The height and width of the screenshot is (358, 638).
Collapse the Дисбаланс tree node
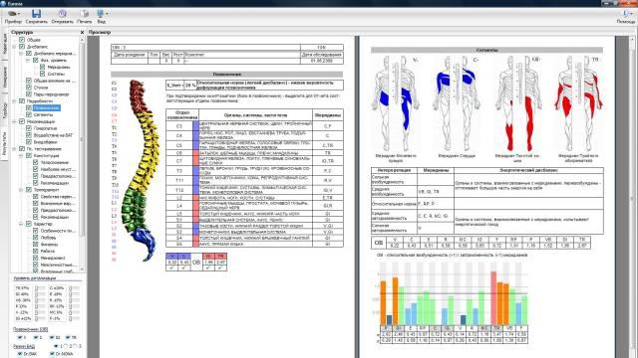pyautogui.click(x=15, y=47)
